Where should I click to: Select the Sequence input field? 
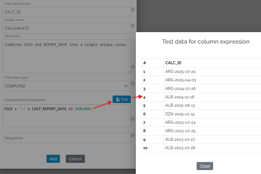(x=66, y=138)
